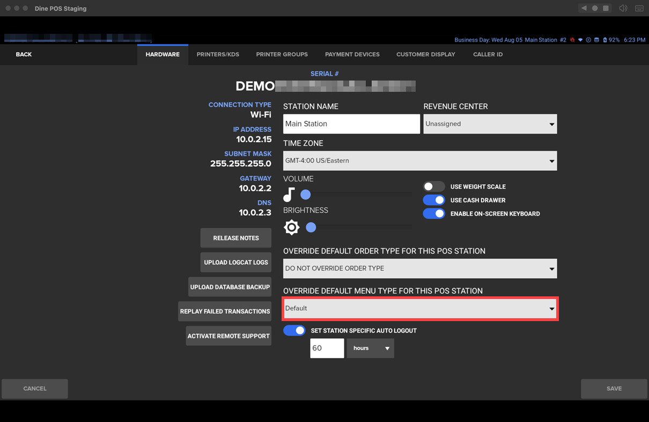Open the Customer Display tab
Screen dimensions: 649x422
(426, 54)
